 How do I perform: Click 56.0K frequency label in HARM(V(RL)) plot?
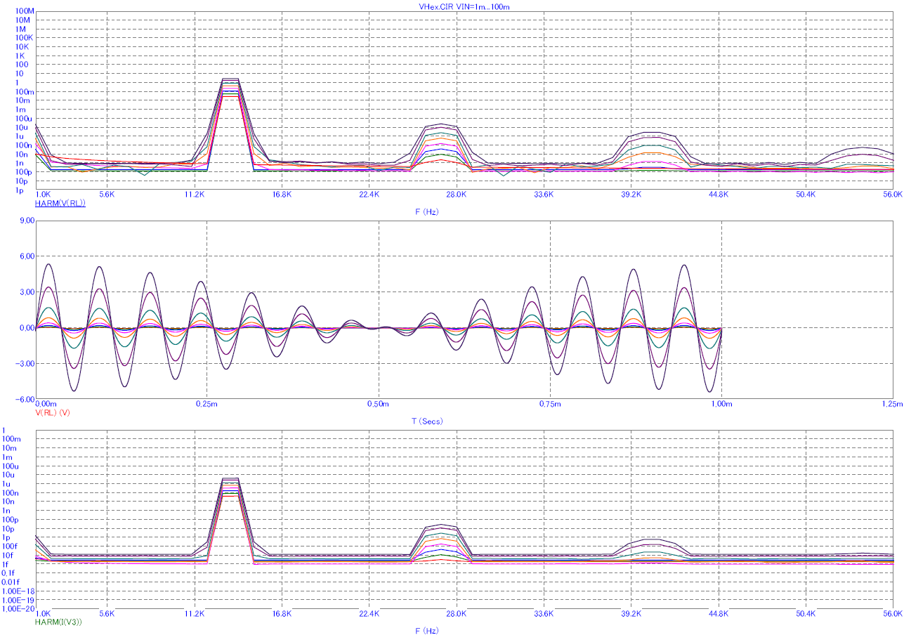(893, 195)
